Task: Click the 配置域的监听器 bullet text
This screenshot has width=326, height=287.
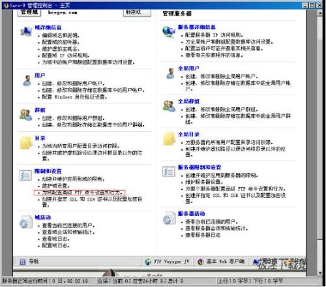Action: [x=61, y=42]
